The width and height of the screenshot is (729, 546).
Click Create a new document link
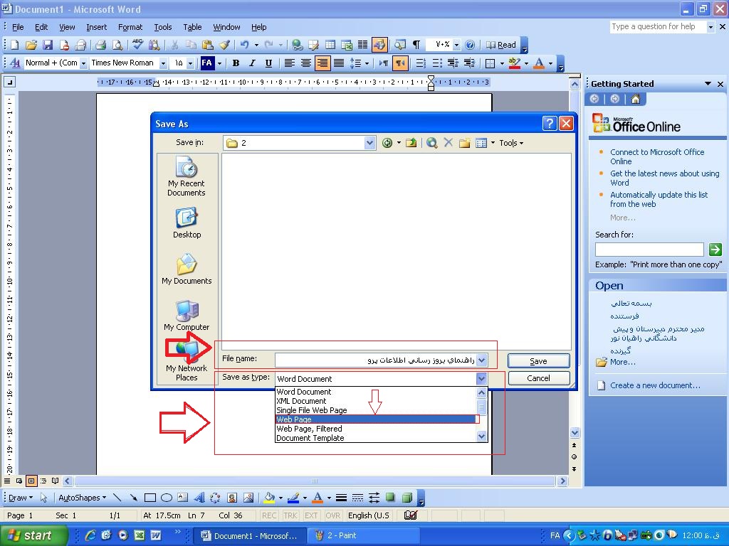click(x=655, y=385)
